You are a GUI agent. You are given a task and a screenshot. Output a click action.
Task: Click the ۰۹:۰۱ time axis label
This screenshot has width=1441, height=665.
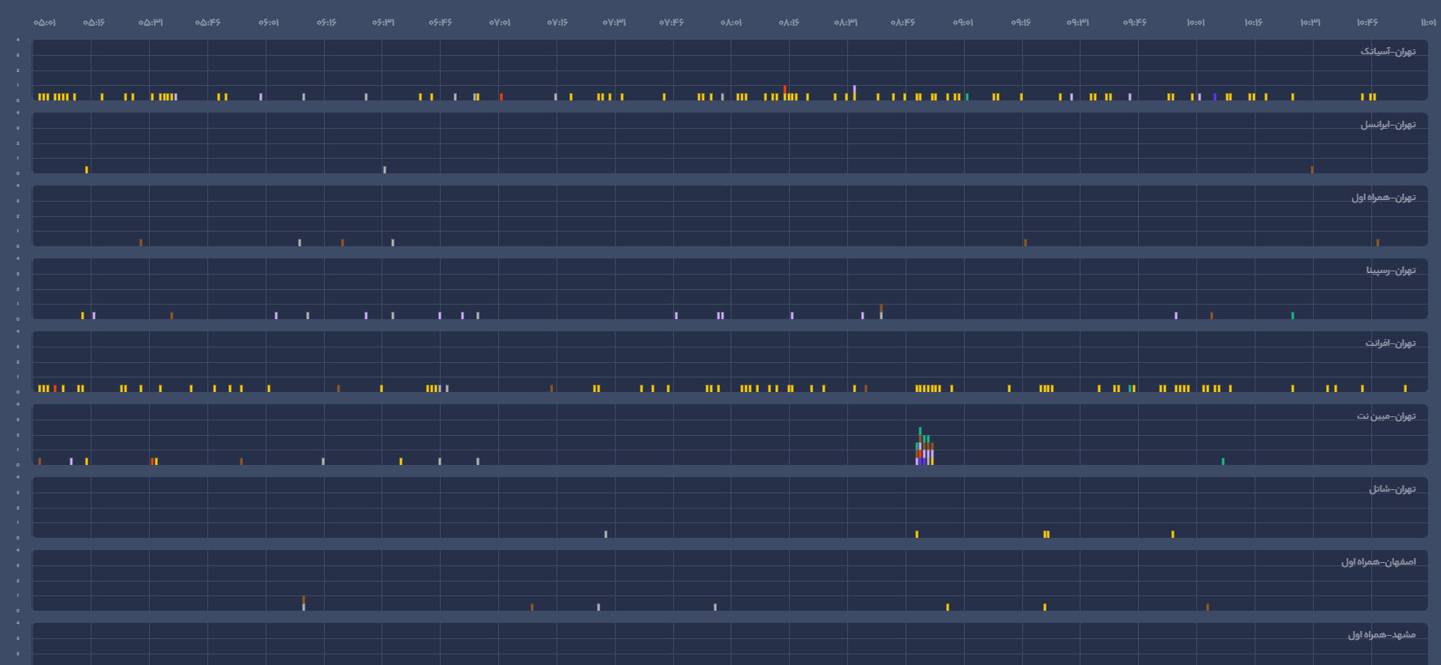click(x=963, y=23)
